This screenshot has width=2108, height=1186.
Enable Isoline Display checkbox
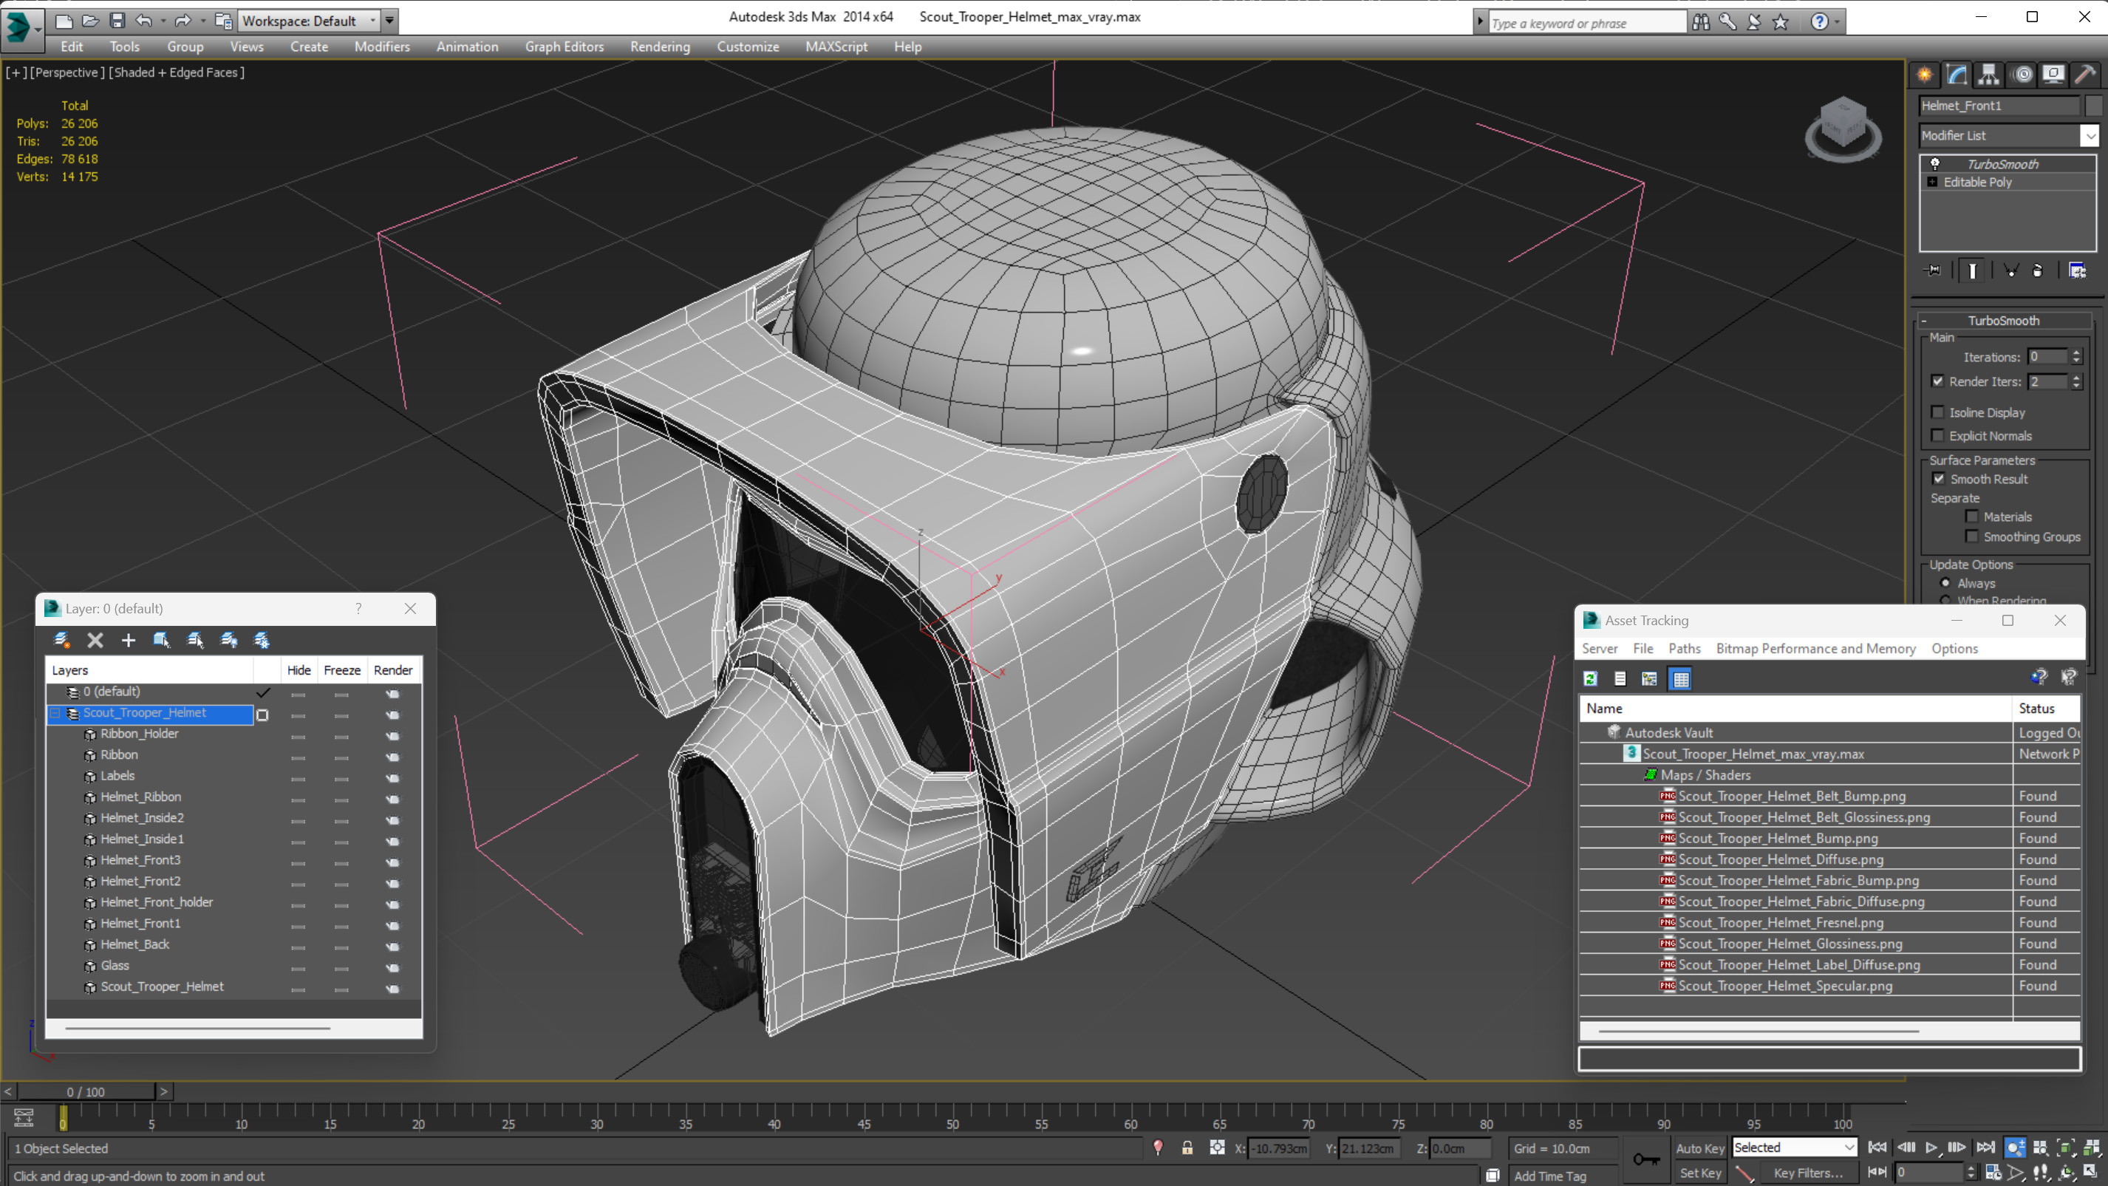[1937, 412]
